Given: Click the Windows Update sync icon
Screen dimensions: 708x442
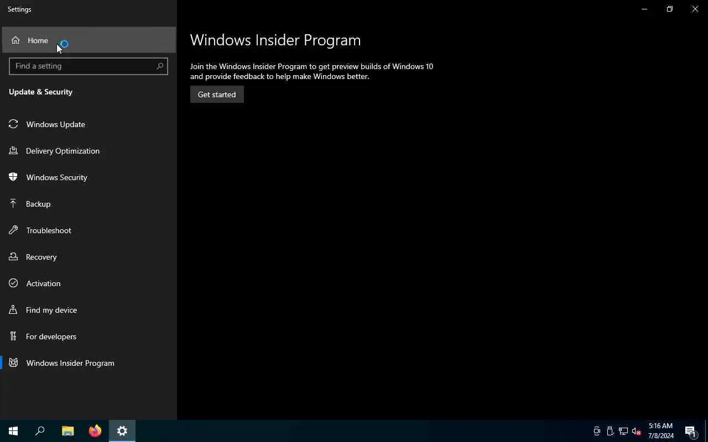Looking at the screenshot, I should click(x=13, y=124).
